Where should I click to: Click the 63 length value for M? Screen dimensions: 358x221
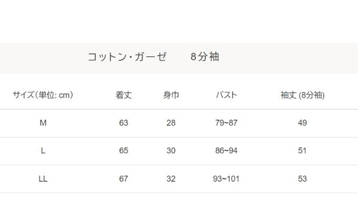point(124,123)
